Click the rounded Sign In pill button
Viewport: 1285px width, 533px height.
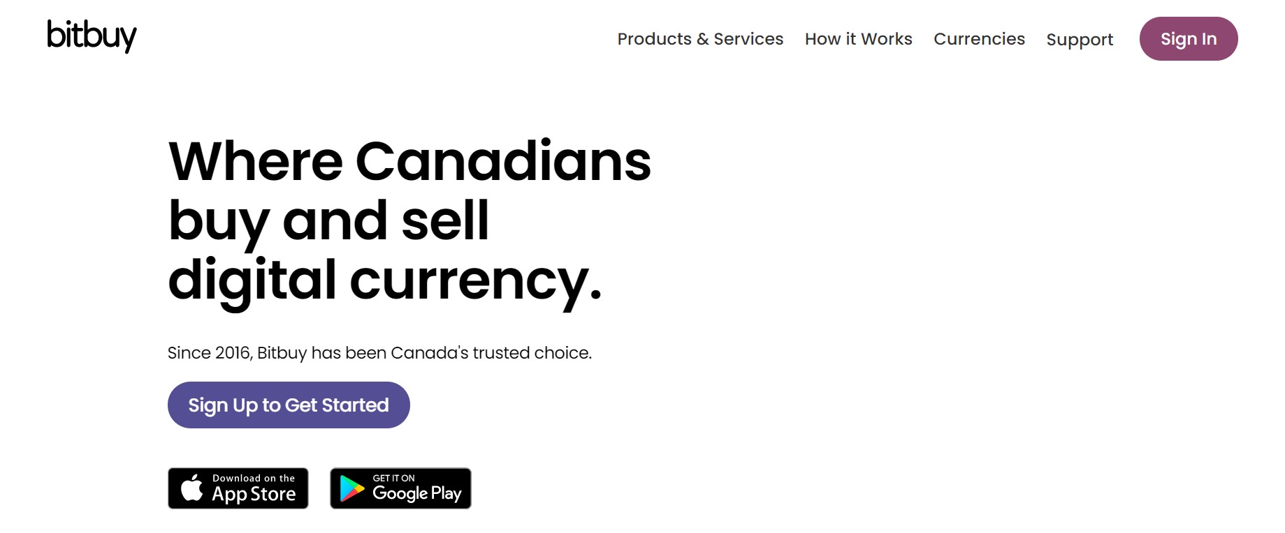pyautogui.click(x=1188, y=39)
